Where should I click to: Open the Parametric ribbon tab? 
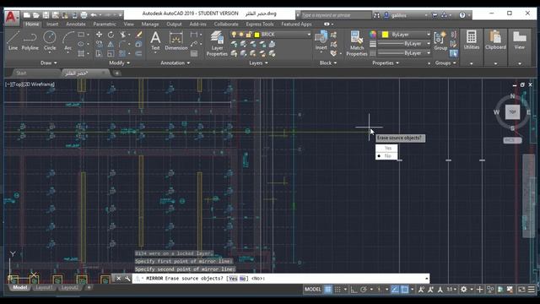pyautogui.click(x=105, y=24)
